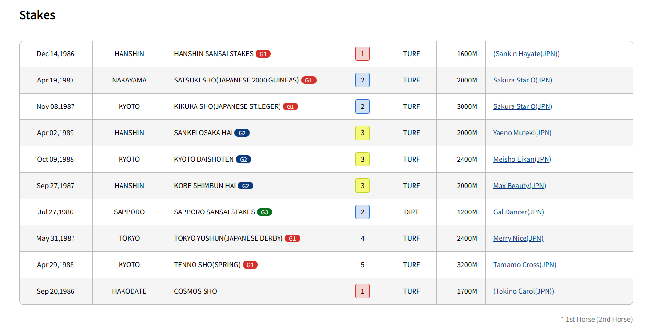Click the date Nov 08,1987
The width and height of the screenshot is (658, 329).
pyautogui.click(x=56, y=106)
